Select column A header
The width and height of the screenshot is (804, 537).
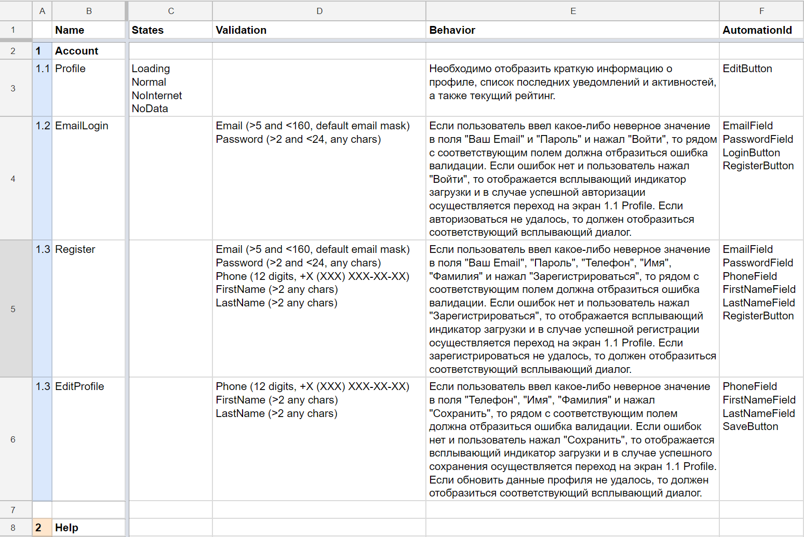[x=42, y=11]
